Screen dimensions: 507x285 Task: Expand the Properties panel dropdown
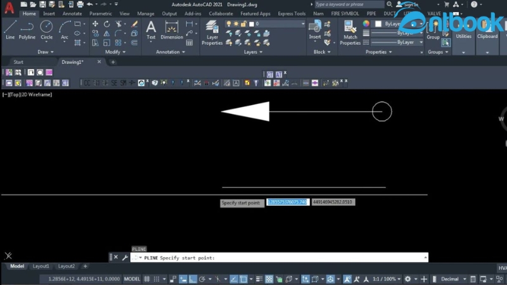(x=378, y=52)
